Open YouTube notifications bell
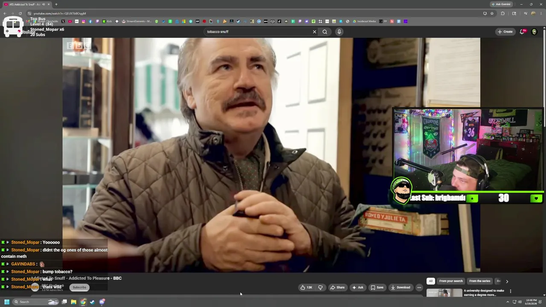Image resolution: width=546 pixels, height=307 pixels. coord(523,32)
